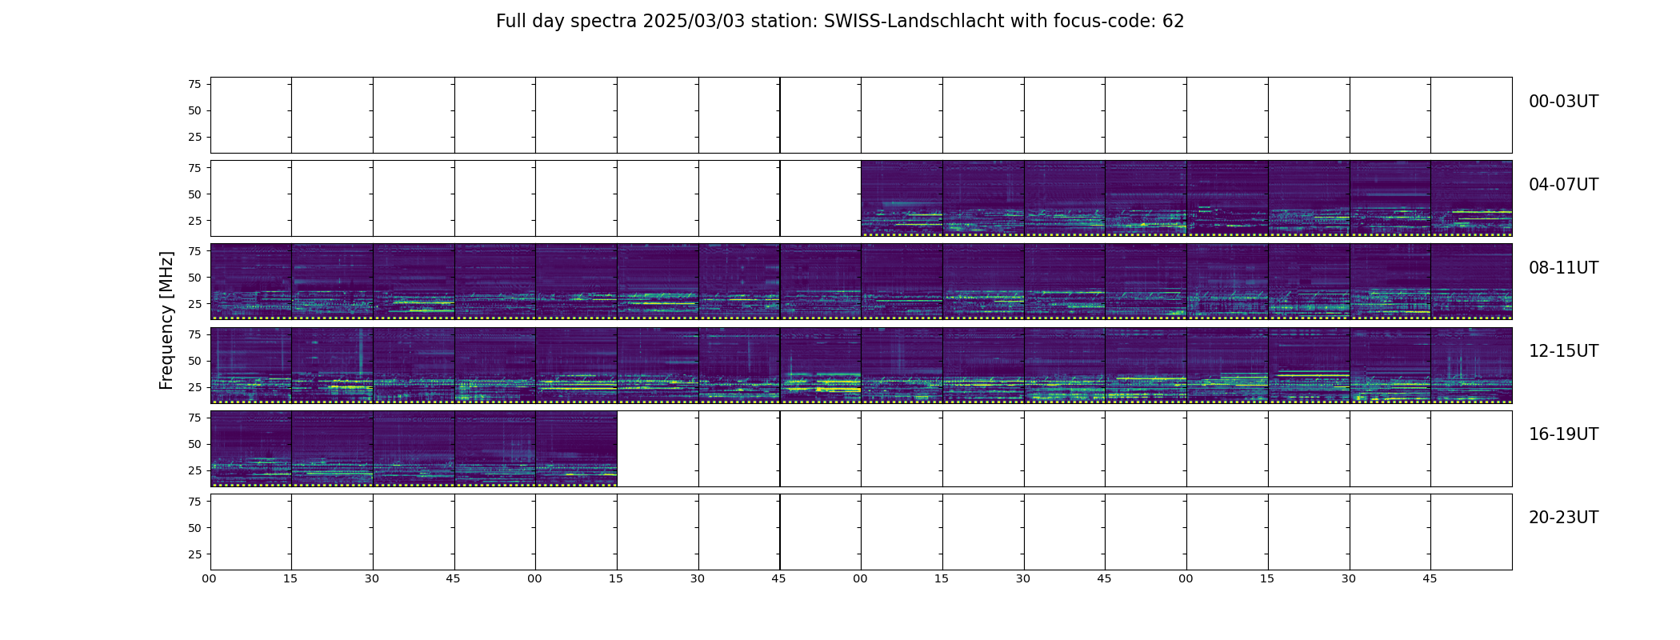Click the plot title with station SWISS-Landschlacht
This screenshot has width=1680, height=640.
pyautogui.click(x=840, y=22)
